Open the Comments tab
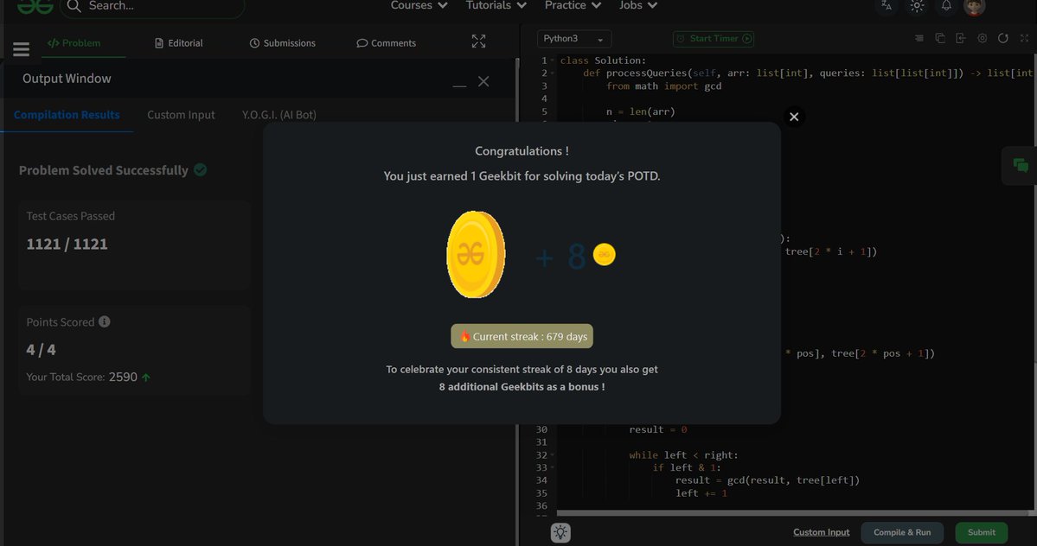Image resolution: width=1037 pixels, height=546 pixels. (387, 43)
